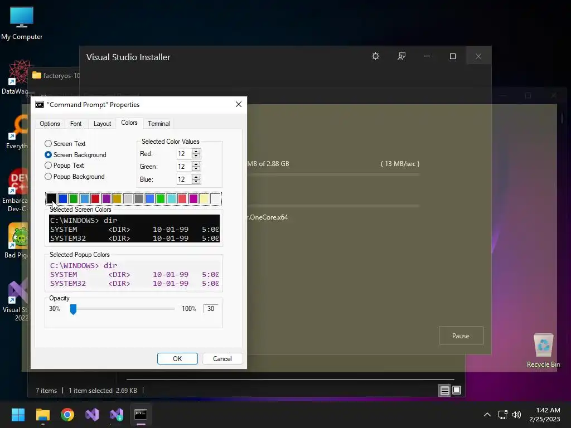Select the Visual Studio 2022 desktop shortcut

tap(15, 300)
